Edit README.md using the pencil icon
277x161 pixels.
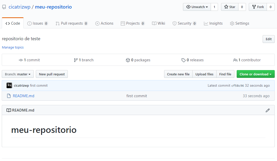click(x=268, y=110)
